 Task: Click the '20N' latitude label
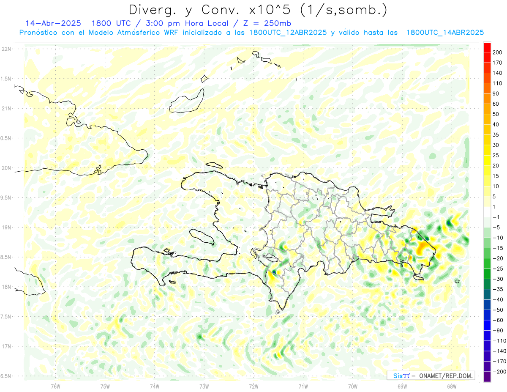click(x=6, y=168)
